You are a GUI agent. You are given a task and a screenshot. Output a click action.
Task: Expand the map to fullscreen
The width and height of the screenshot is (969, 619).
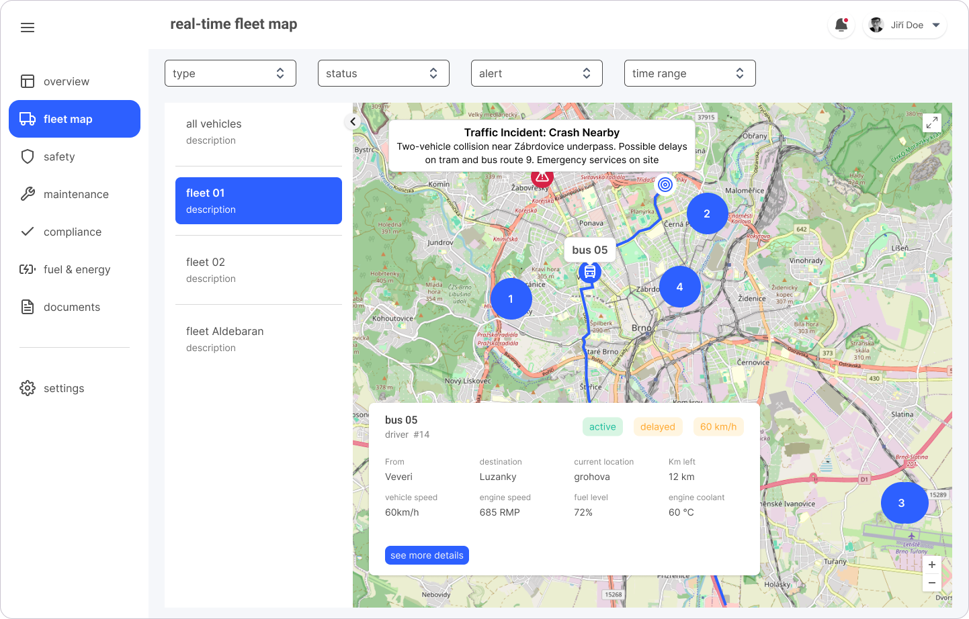[931, 123]
